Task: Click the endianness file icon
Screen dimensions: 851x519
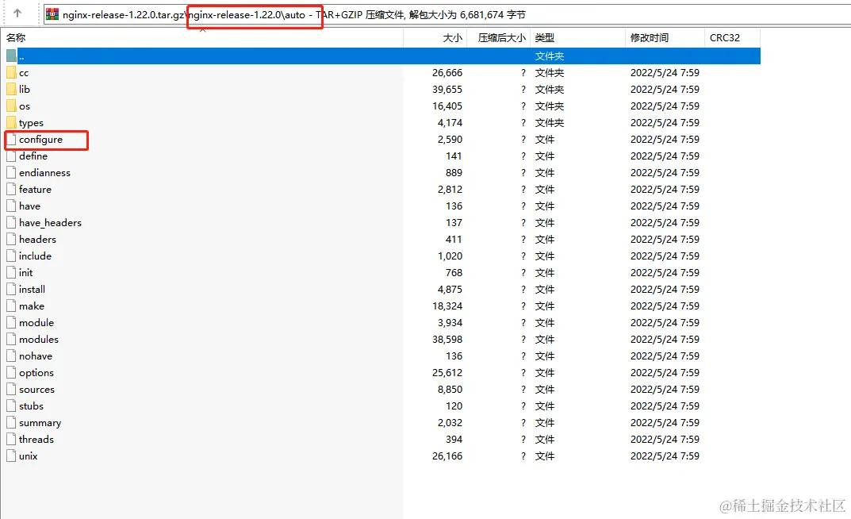Action: pos(11,173)
